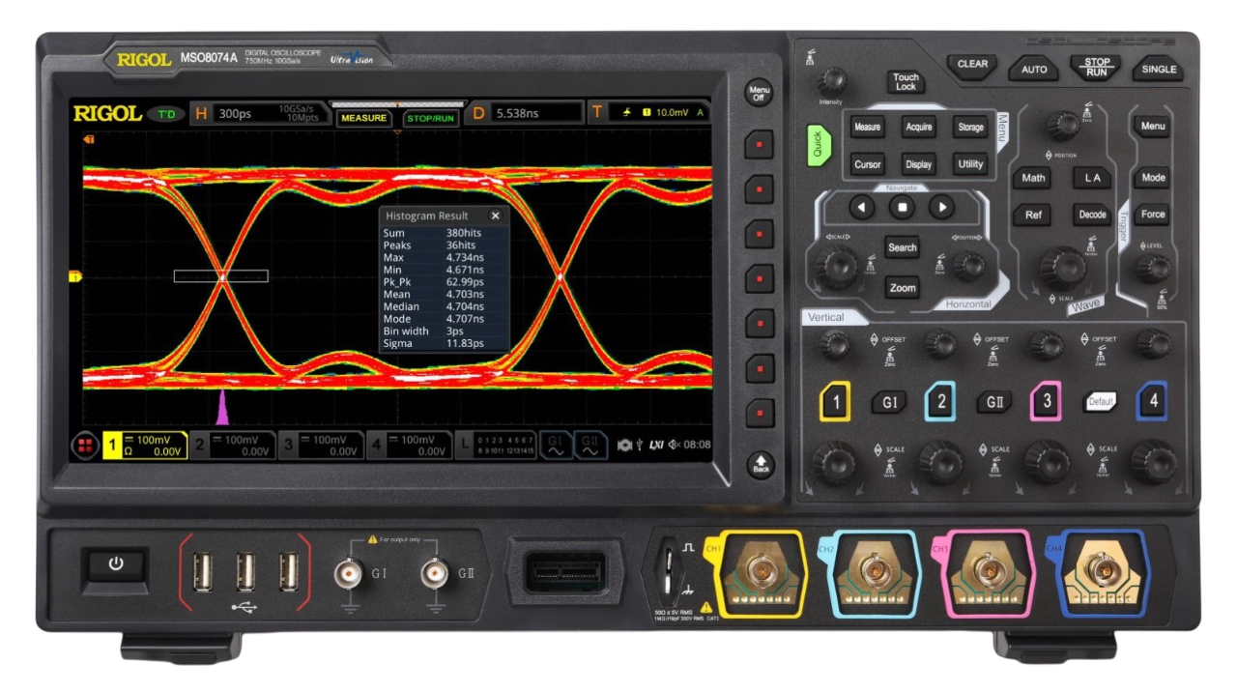Tap the green T'D trigger status badge
This screenshot has height=692, width=1237.
tap(166, 114)
